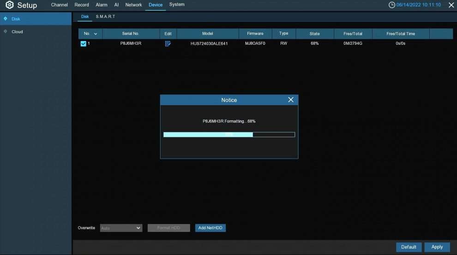Click the Serial No. column header
Viewport: 457px width, 255px height.
(x=131, y=34)
